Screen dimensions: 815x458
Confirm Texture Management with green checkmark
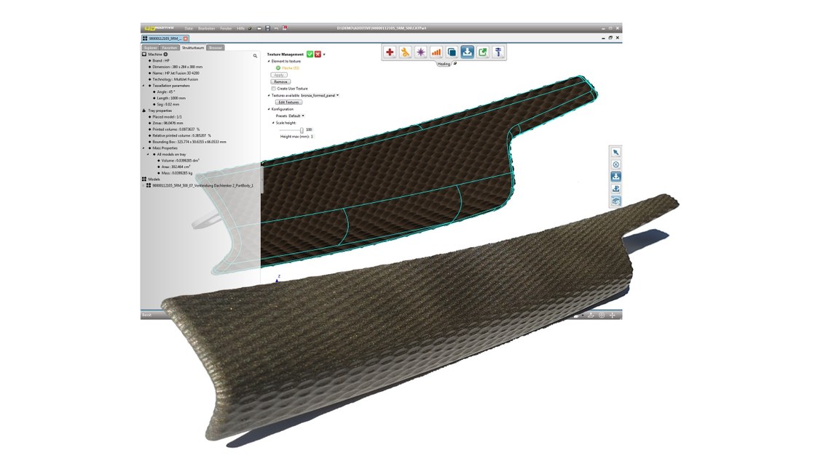[x=310, y=54]
